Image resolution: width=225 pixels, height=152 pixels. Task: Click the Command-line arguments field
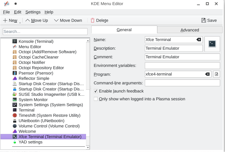pos(182,83)
